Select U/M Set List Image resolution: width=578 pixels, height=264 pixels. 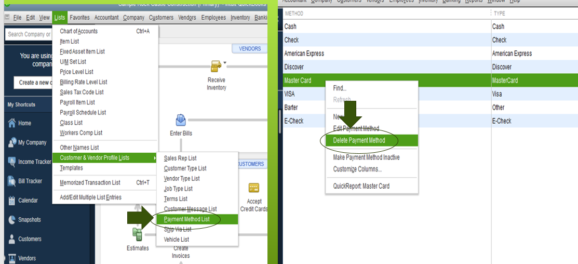pyautogui.click(x=105, y=61)
